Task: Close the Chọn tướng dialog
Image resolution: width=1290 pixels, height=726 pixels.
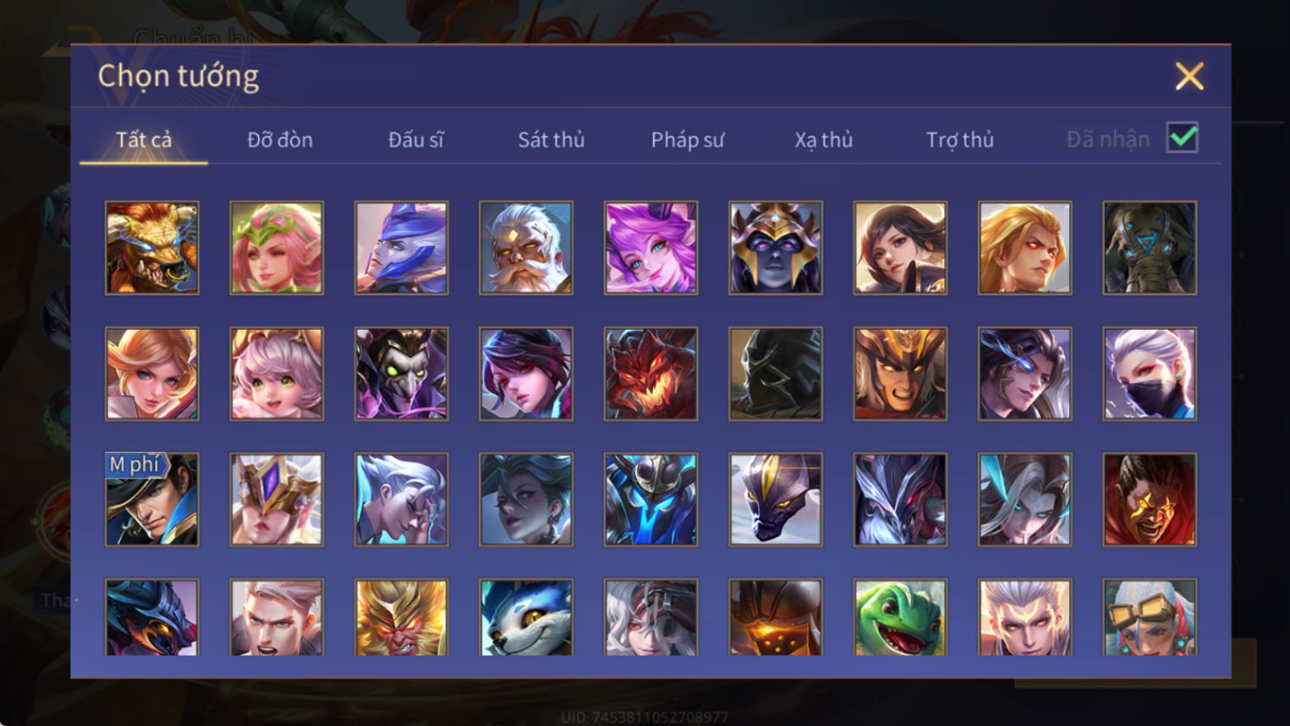Action: (x=1189, y=76)
